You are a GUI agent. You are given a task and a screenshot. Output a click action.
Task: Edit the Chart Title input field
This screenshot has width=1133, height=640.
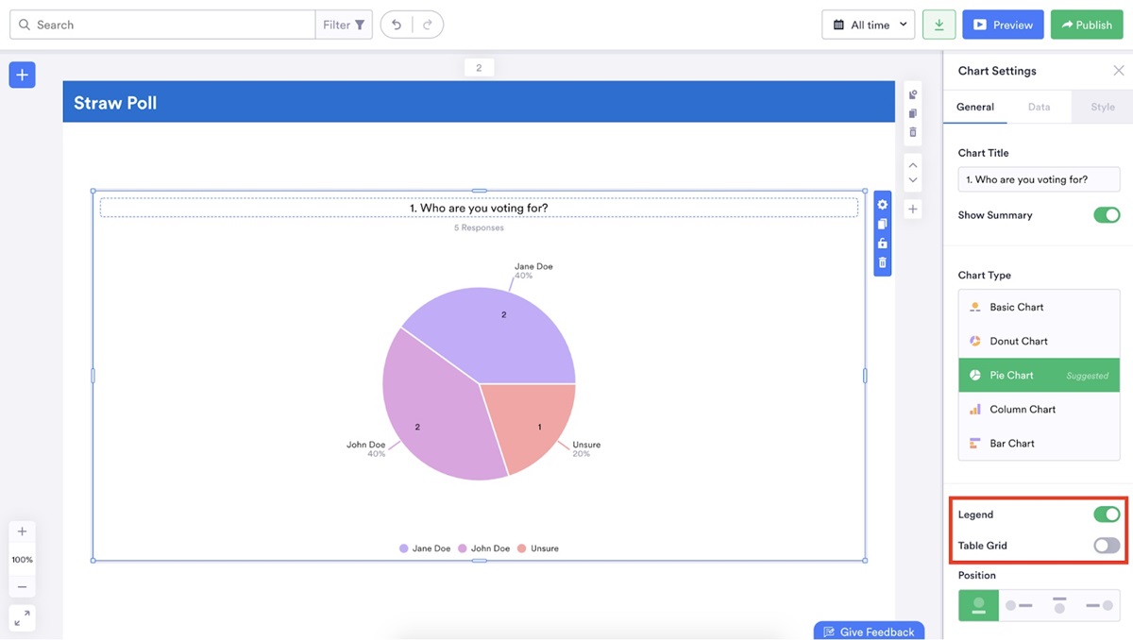[1038, 178]
